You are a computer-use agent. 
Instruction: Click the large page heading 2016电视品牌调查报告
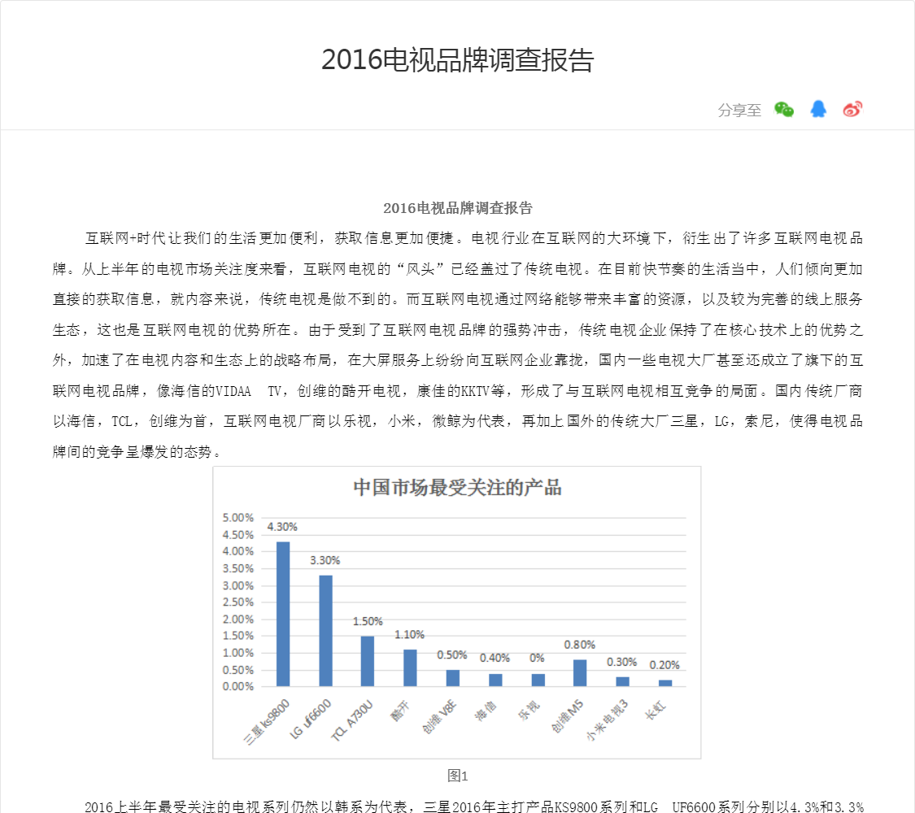click(457, 60)
